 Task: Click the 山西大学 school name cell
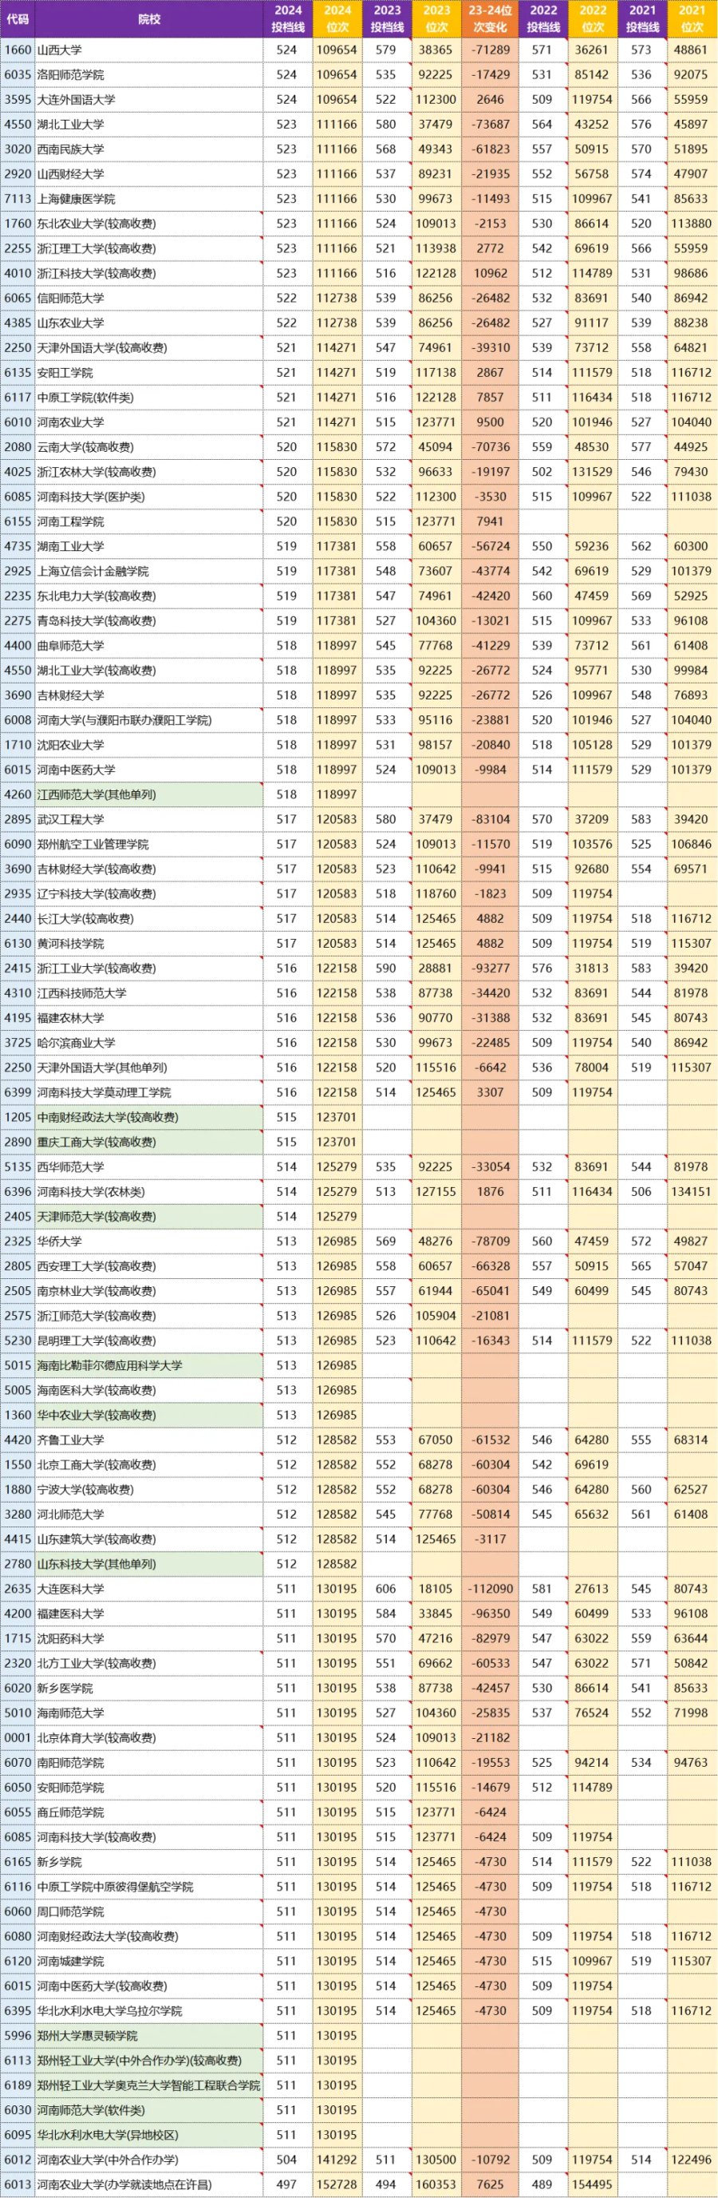[x=148, y=50]
